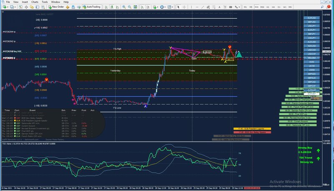Click the GBPCAD symbol button

pyautogui.click(x=311, y=82)
